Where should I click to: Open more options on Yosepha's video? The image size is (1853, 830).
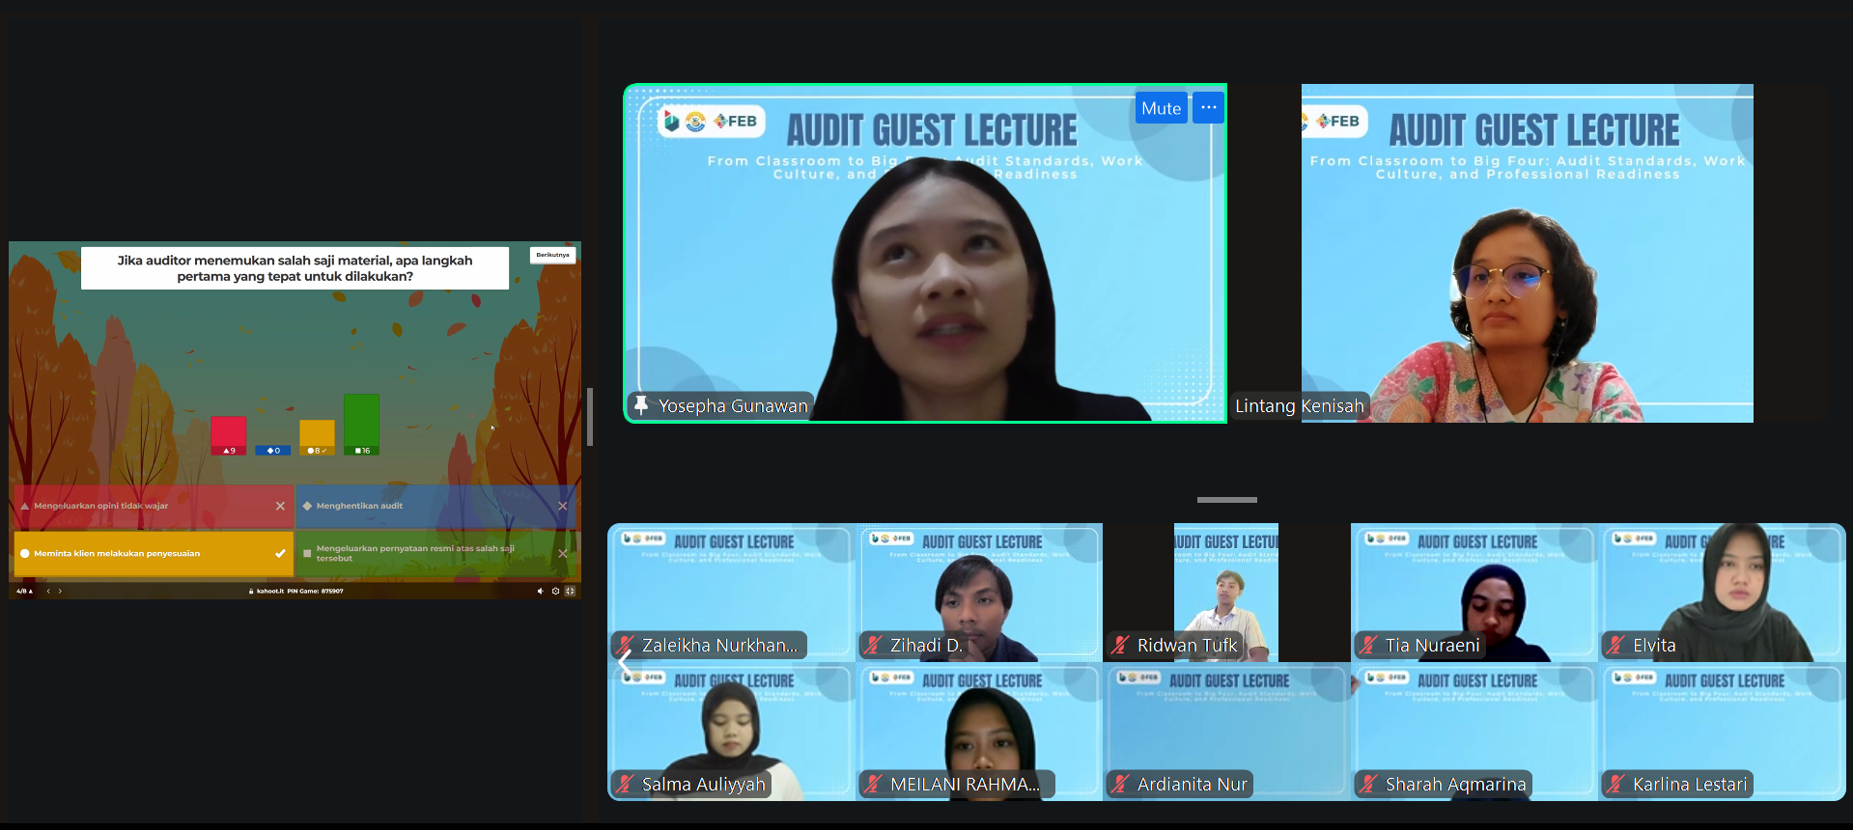coord(1208,108)
